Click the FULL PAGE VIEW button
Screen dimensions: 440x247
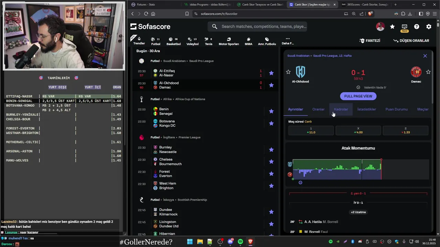358,96
